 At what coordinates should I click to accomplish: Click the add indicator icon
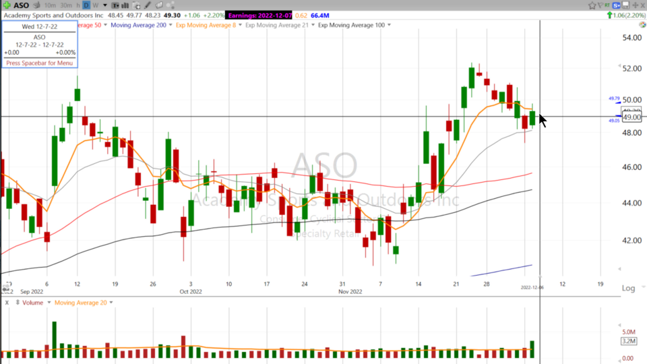coord(136,5)
